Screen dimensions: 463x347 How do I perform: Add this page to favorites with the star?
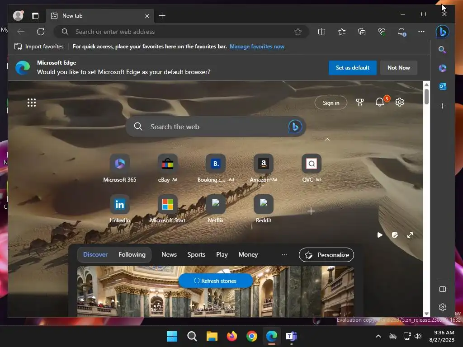coord(298,32)
